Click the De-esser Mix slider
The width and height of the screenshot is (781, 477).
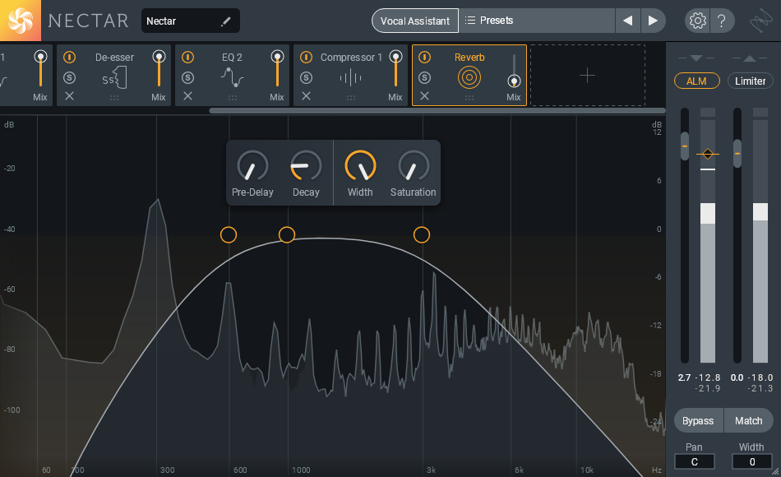pyautogui.click(x=159, y=69)
